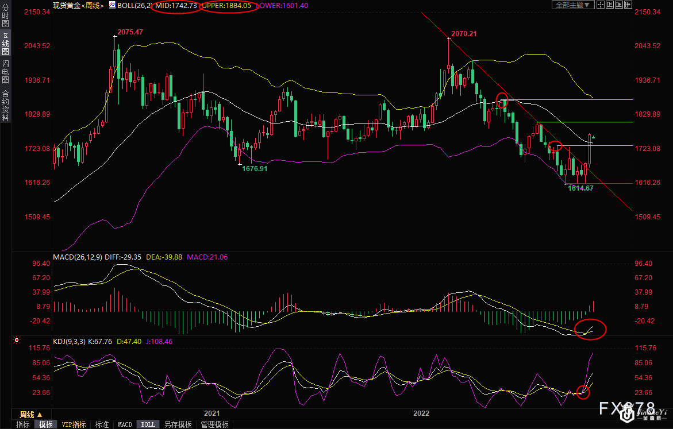Toggle the BOLL indicator template
673x429 pixels.
tap(148, 424)
